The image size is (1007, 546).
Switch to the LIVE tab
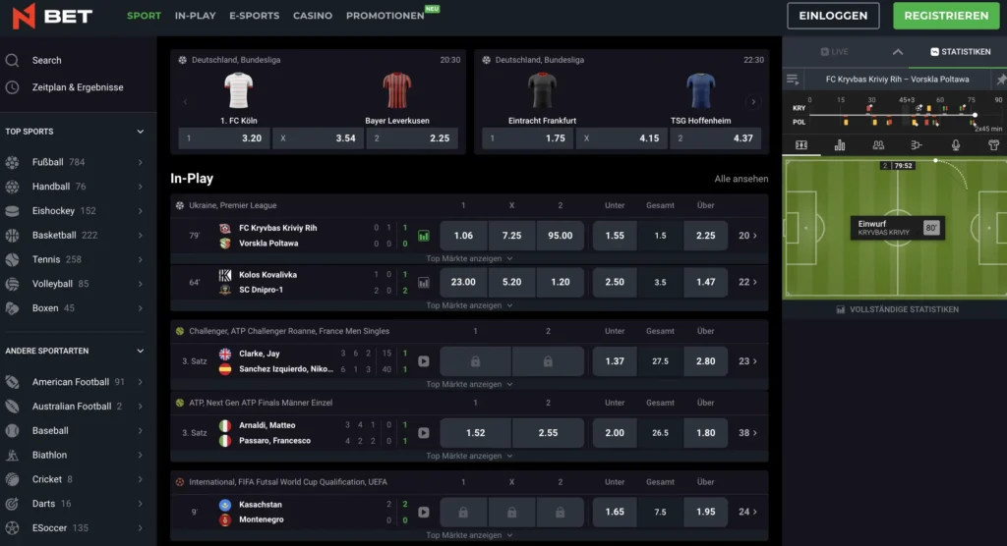(x=834, y=52)
